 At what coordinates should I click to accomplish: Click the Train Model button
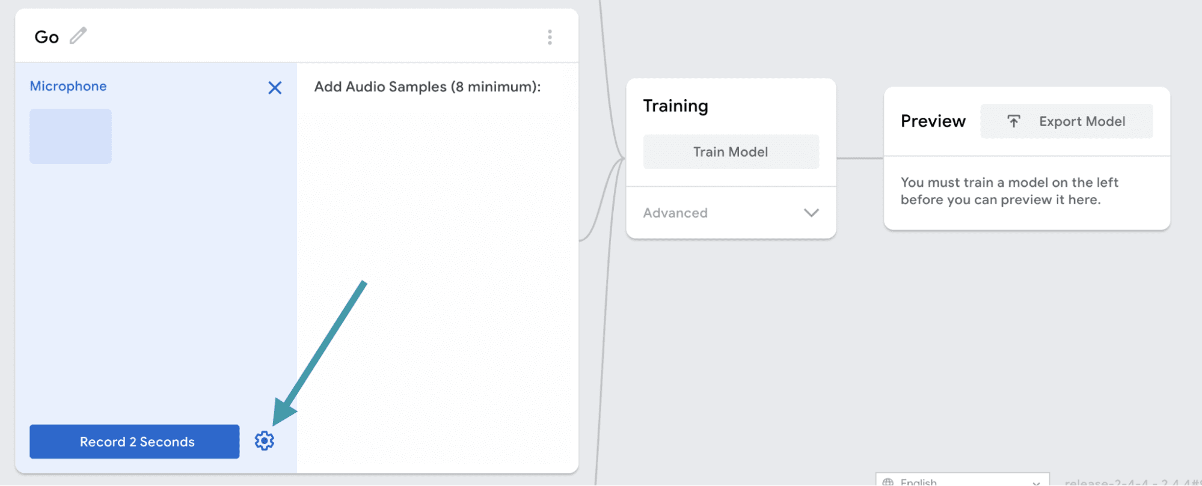click(731, 152)
